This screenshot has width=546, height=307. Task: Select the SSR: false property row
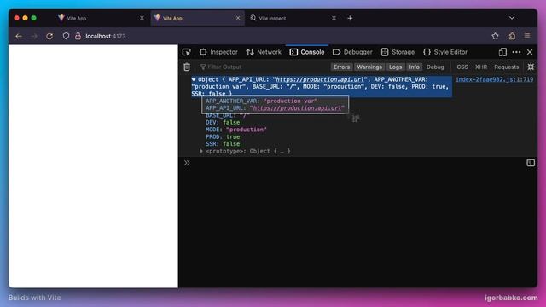(x=223, y=144)
